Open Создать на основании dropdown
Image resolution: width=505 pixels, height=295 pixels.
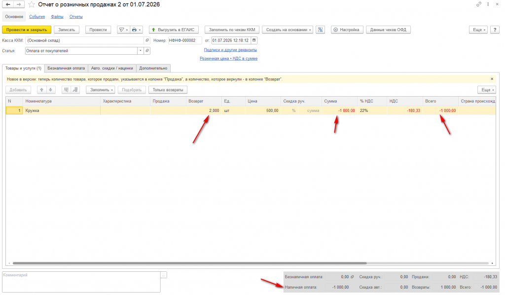288,30
